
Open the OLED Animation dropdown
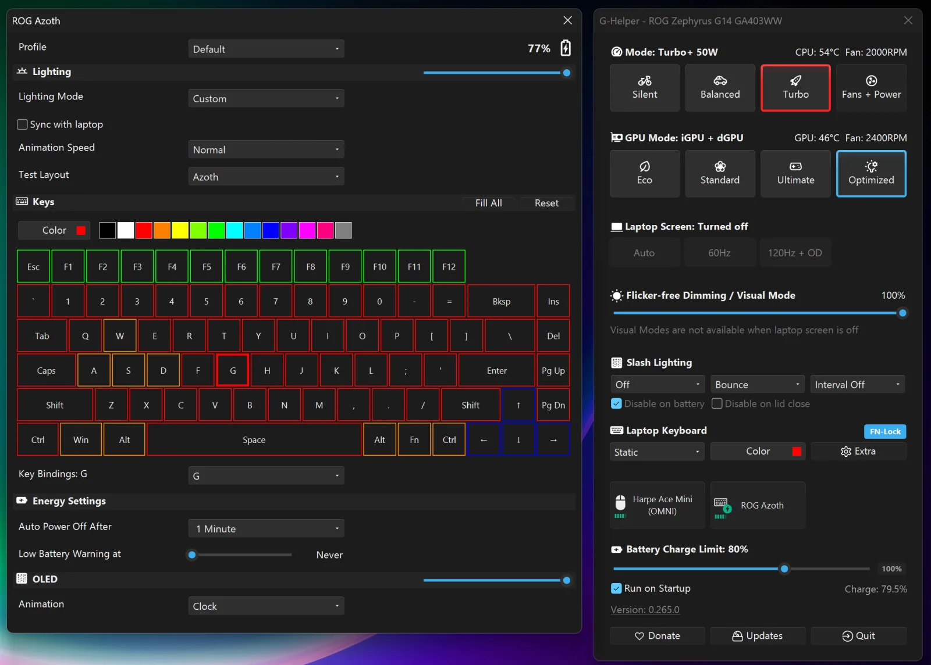tap(266, 606)
